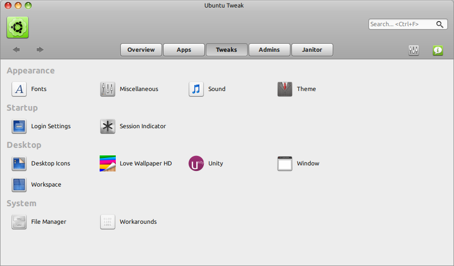Click the search input field
Image resolution: width=454 pixels, height=266 pixels.
[402, 24]
